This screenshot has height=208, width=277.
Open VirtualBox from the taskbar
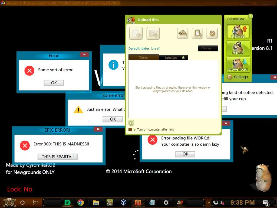[123, 203]
